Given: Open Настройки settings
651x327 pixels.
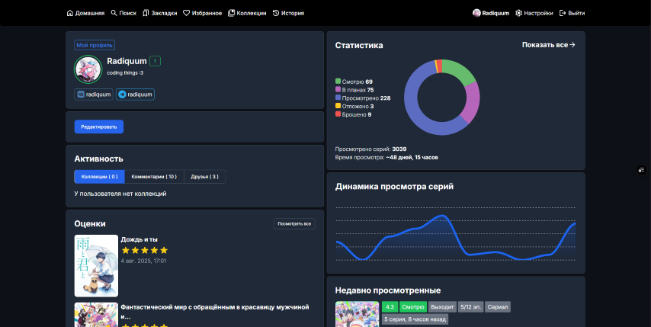Looking at the screenshot, I should coord(534,13).
